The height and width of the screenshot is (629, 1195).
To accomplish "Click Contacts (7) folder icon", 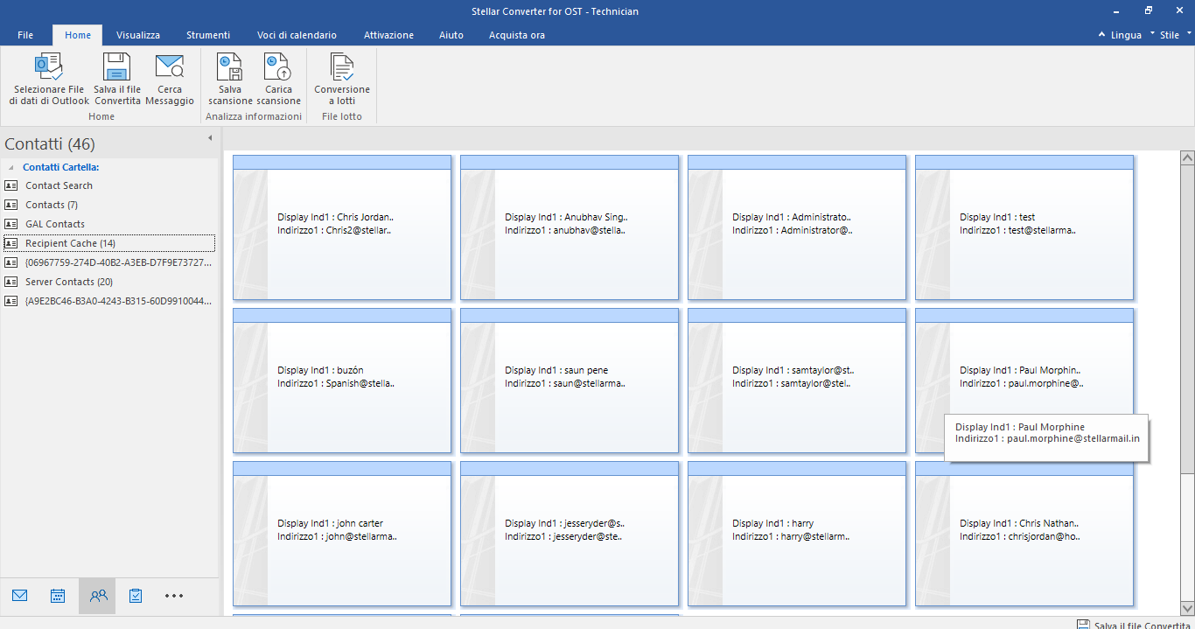I will (11, 205).
